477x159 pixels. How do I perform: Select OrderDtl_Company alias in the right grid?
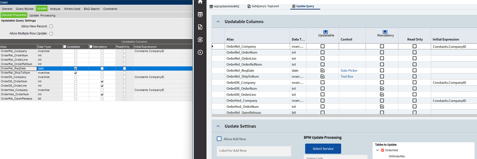(241, 82)
